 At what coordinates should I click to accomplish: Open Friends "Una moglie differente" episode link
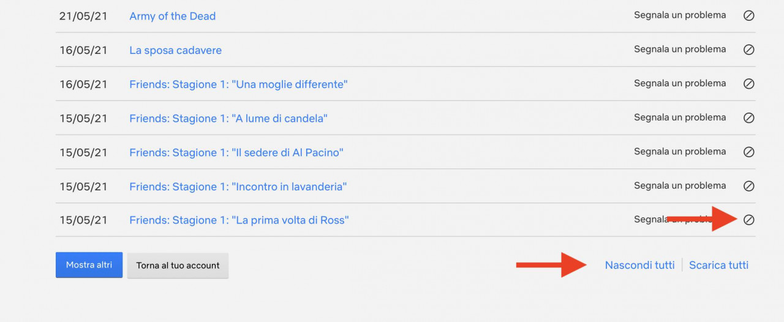239,84
